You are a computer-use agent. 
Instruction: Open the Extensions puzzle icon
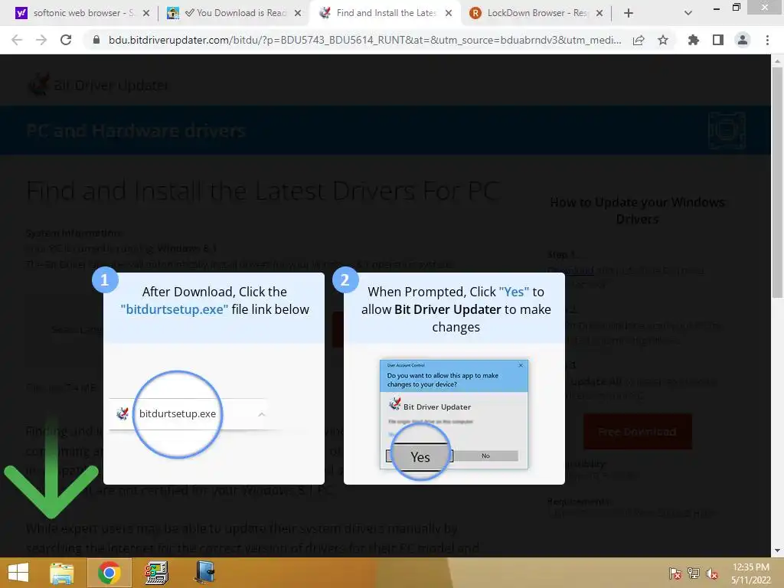[693, 40]
